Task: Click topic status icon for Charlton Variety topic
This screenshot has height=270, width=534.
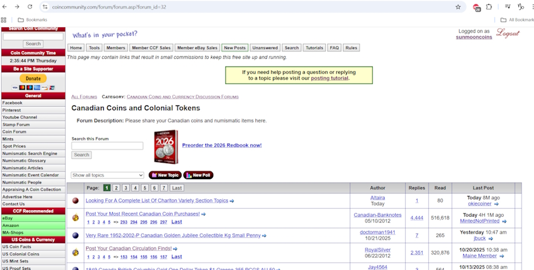Action: click(75, 201)
